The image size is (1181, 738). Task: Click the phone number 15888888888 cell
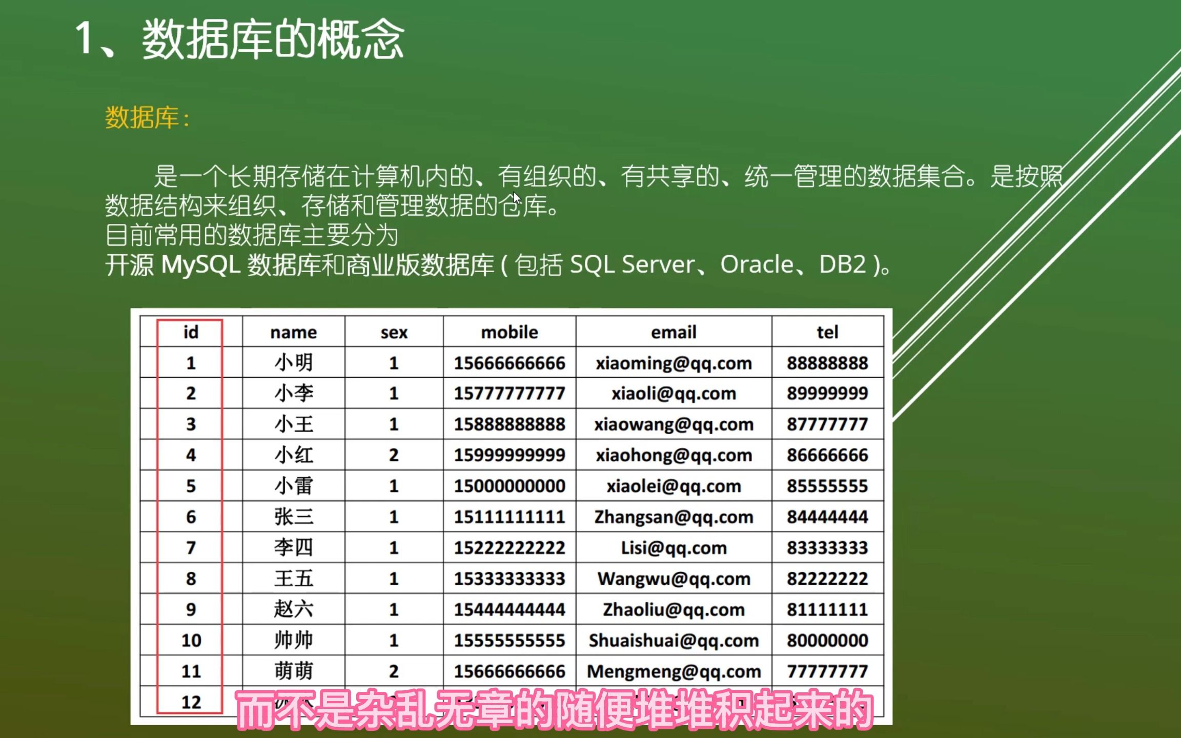[x=508, y=424]
